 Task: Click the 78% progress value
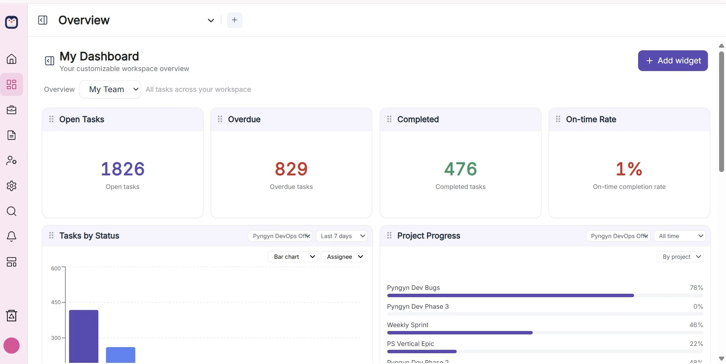pos(696,288)
